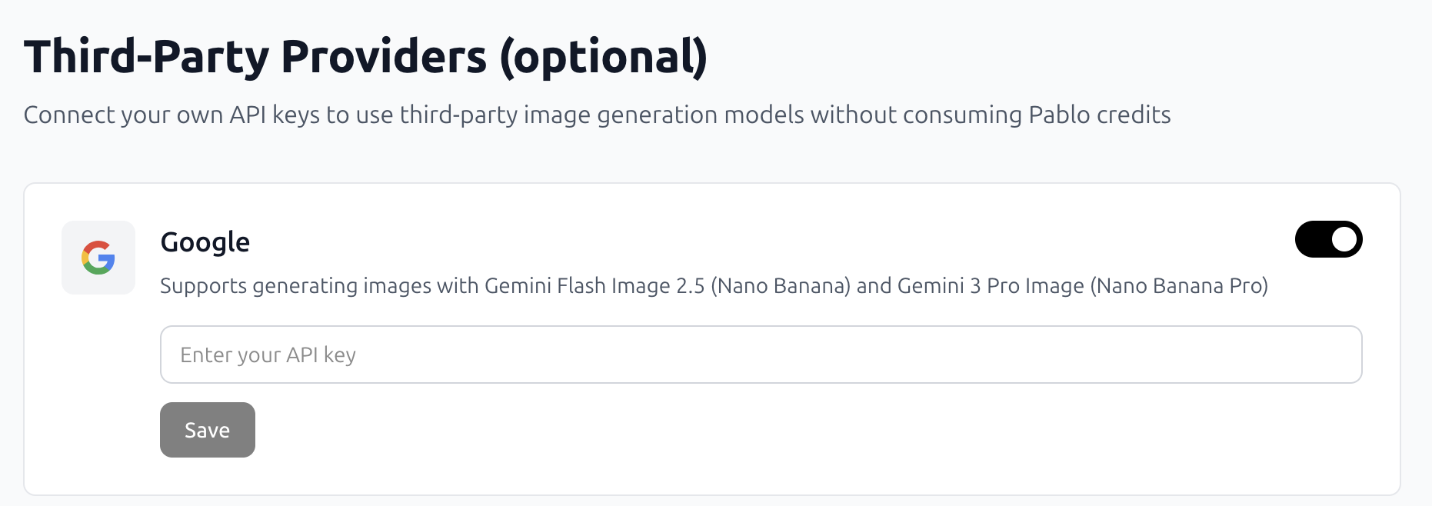Click "Pablo credits" in the subtitle text
This screenshot has width=1432, height=506.
coord(1100,115)
